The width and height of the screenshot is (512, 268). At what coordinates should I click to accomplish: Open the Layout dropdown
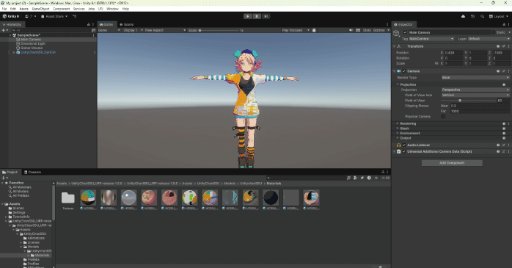click(x=499, y=16)
